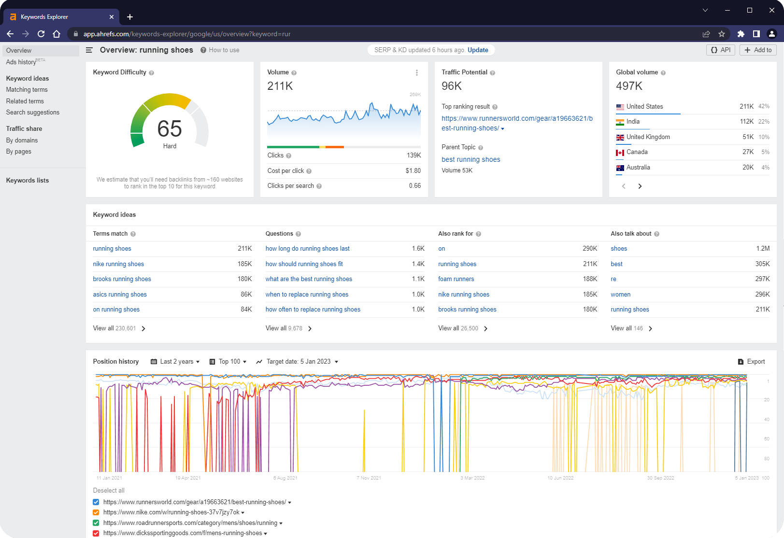Uncheck roadrunnersports.com URL checkbox
This screenshot has width=784, height=538.
(x=96, y=523)
